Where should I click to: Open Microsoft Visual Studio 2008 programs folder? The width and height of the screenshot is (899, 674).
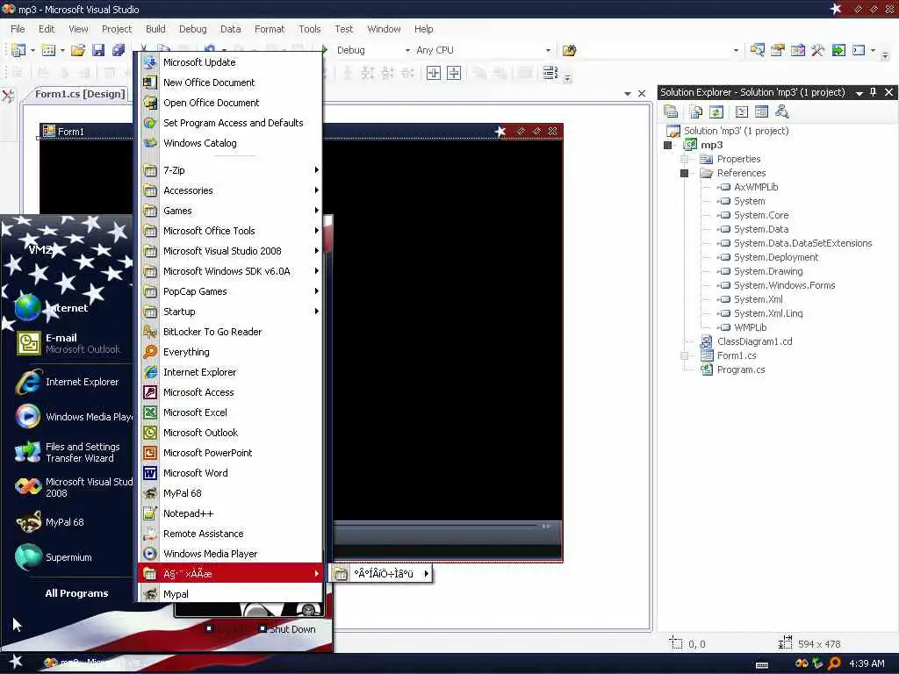[231, 251]
